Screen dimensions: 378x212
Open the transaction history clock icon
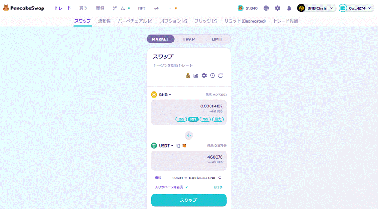click(x=212, y=76)
